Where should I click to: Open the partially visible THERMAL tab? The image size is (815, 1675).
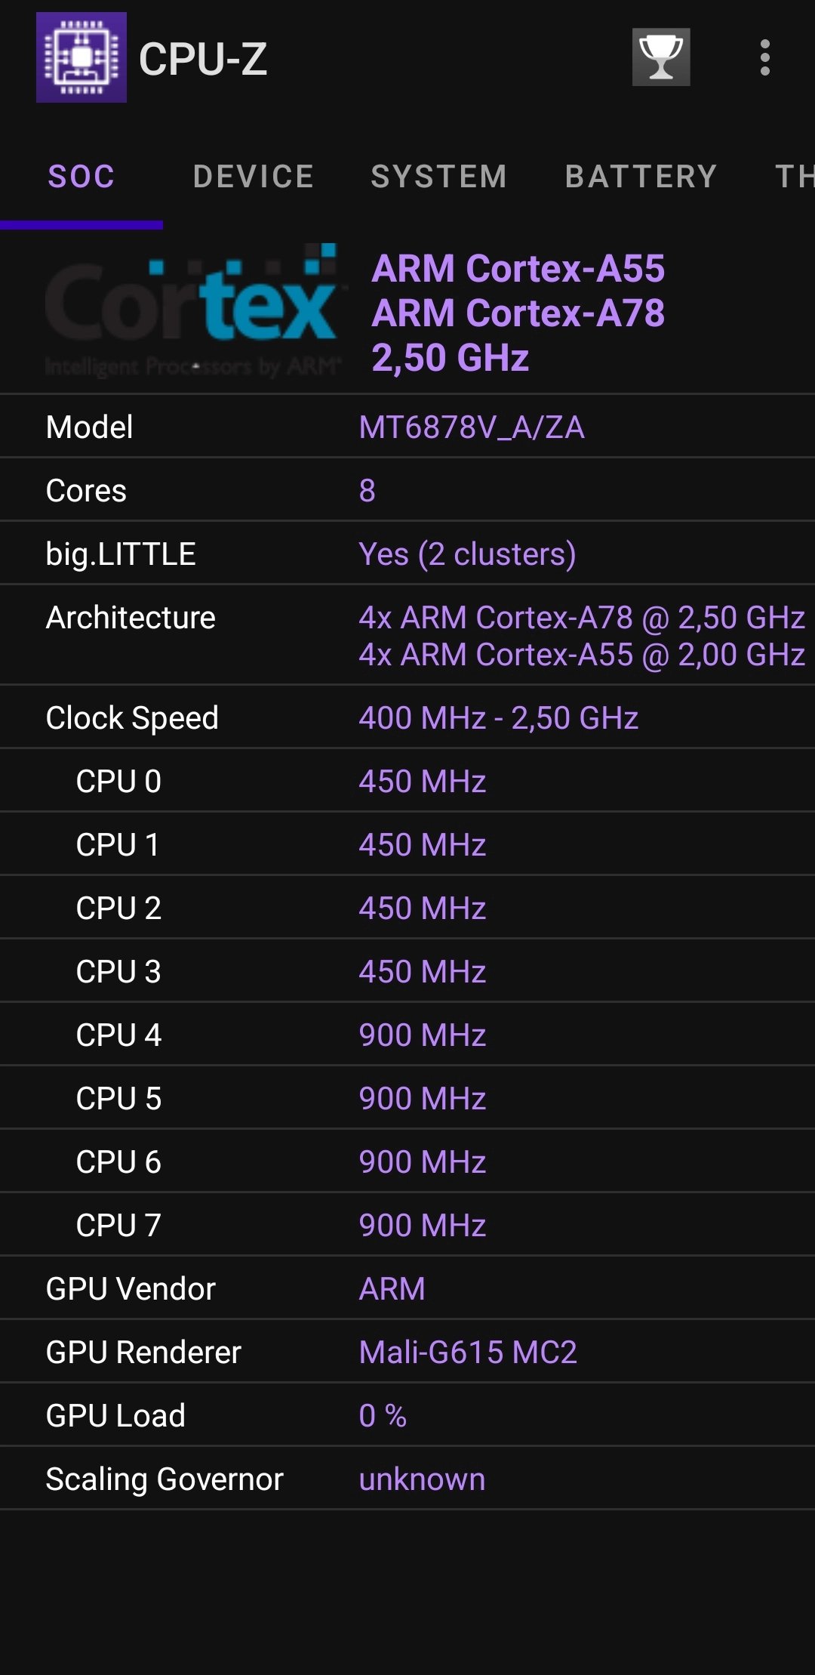click(796, 176)
